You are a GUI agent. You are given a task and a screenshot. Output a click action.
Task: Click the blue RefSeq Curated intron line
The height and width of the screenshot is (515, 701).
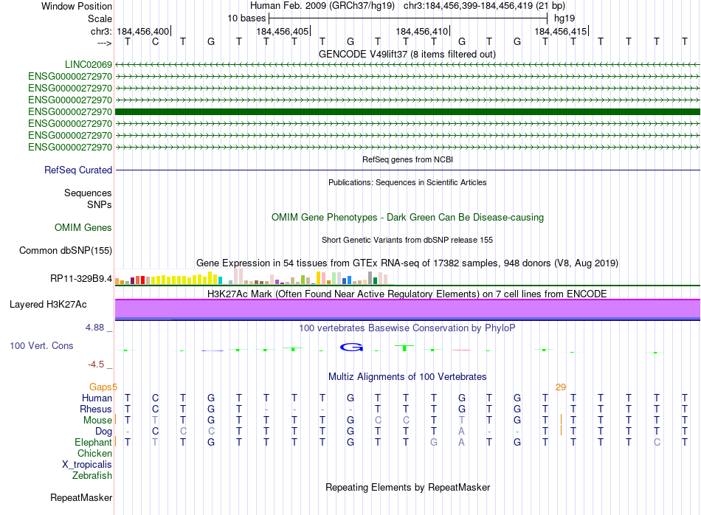tap(407, 170)
